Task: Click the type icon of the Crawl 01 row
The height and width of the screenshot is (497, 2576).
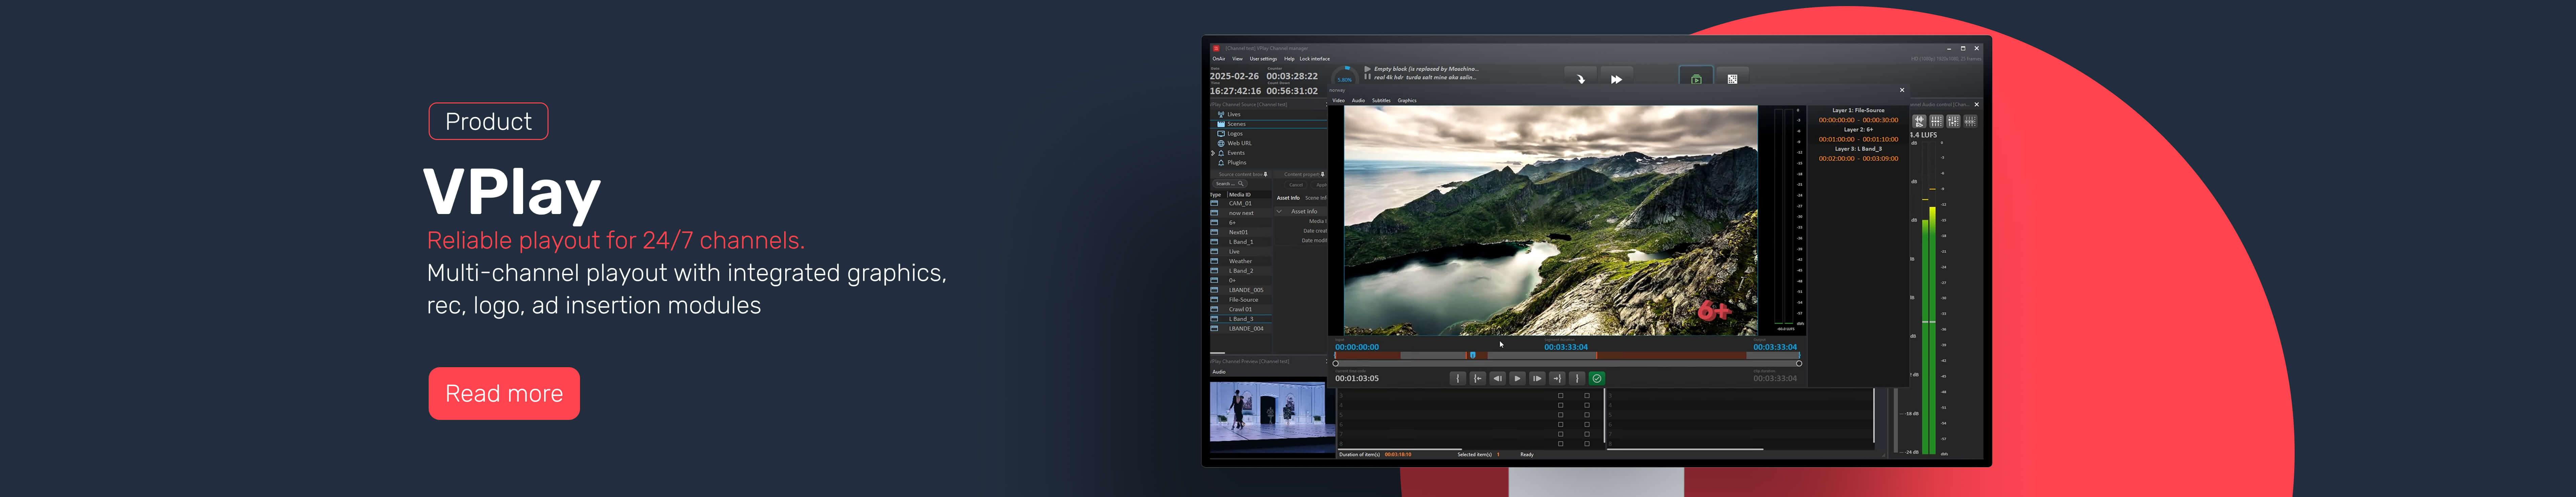Action: (x=1214, y=309)
